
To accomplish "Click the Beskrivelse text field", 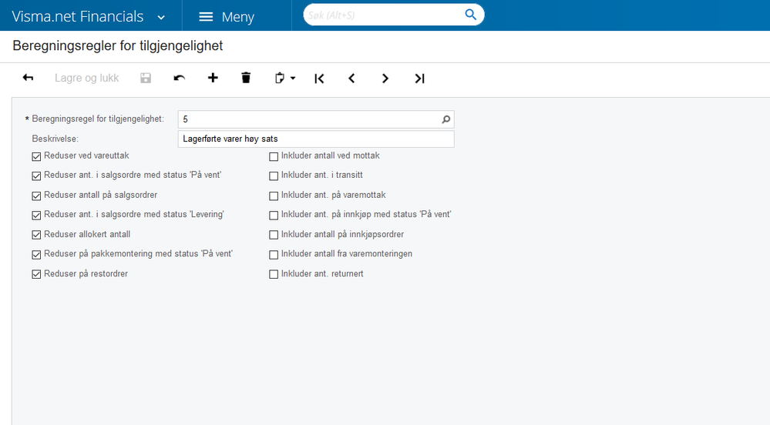I will 316,139.
